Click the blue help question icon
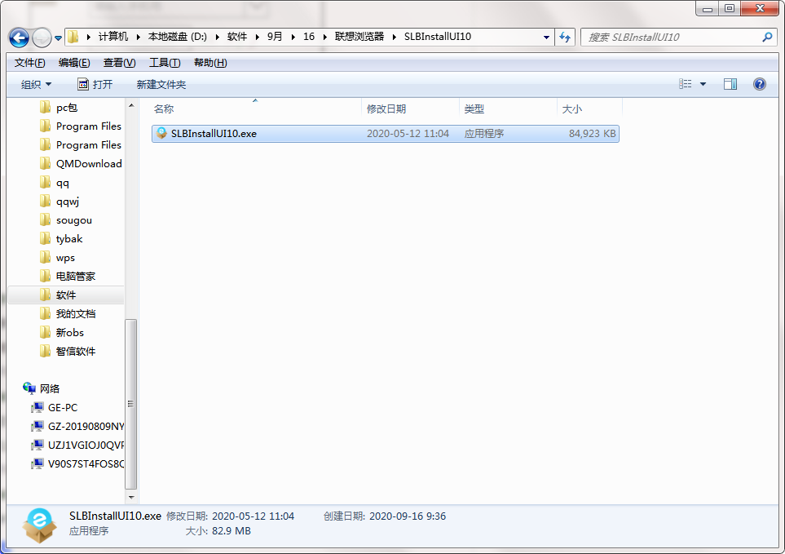 tap(760, 84)
